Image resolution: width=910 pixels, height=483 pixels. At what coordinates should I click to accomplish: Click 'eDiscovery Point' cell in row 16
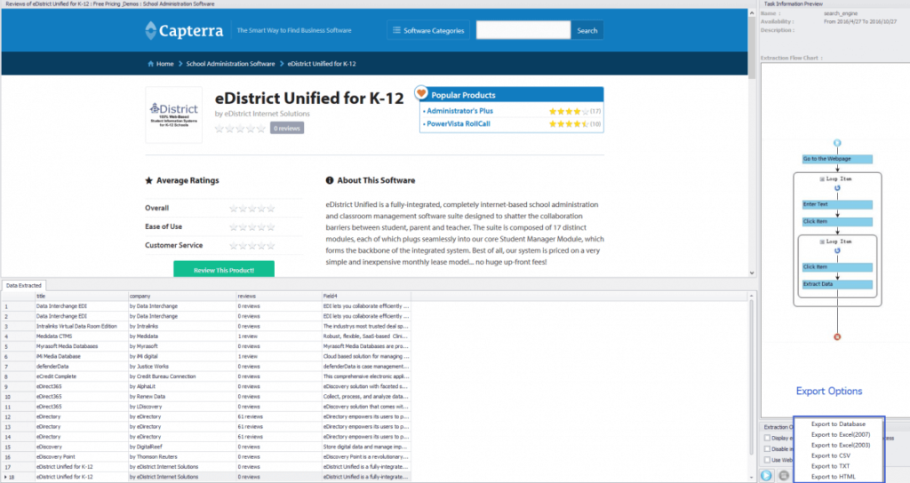[81, 457]
